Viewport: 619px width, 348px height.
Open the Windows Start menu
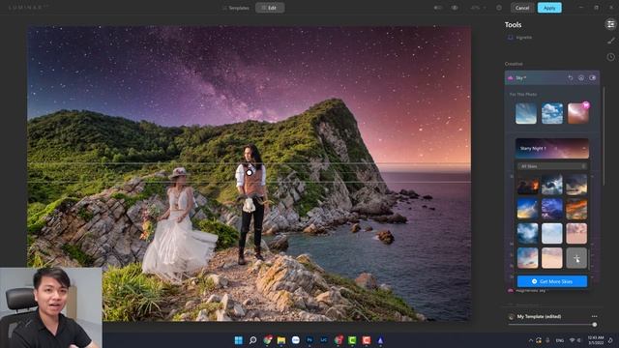[x=239, y=340]
